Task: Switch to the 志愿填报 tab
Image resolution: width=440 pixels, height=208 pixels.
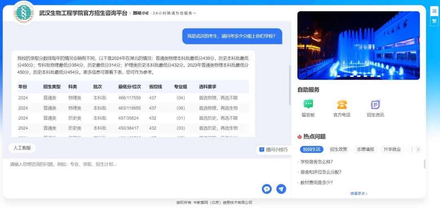Action: click(365, 149)
